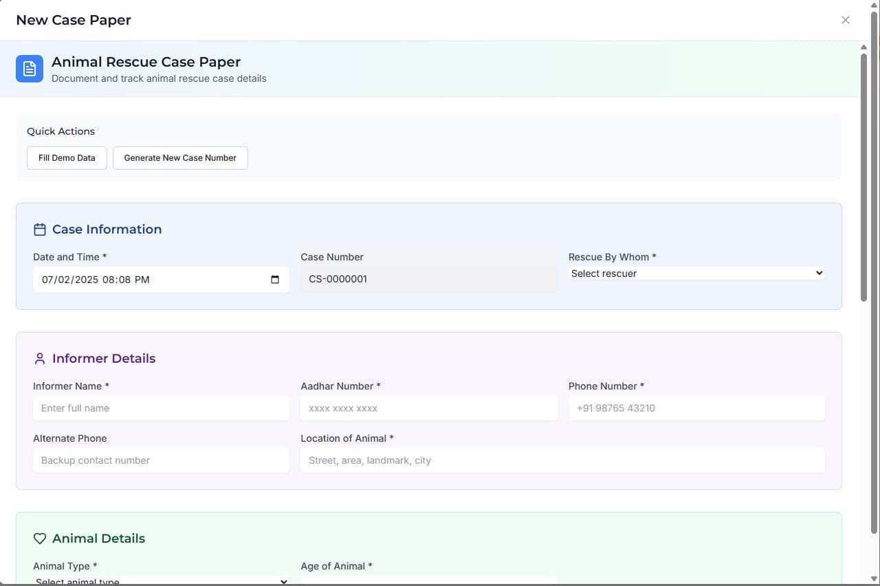Click the Date and Time field
Viewport: 880px width, 586px height.
pyautogui.click(x=161, y=280)
